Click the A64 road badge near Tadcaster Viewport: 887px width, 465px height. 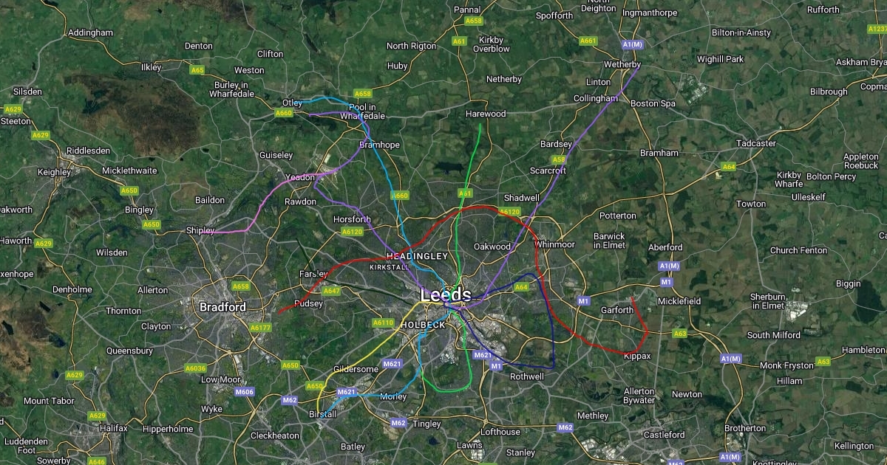(x=729, y=167)
